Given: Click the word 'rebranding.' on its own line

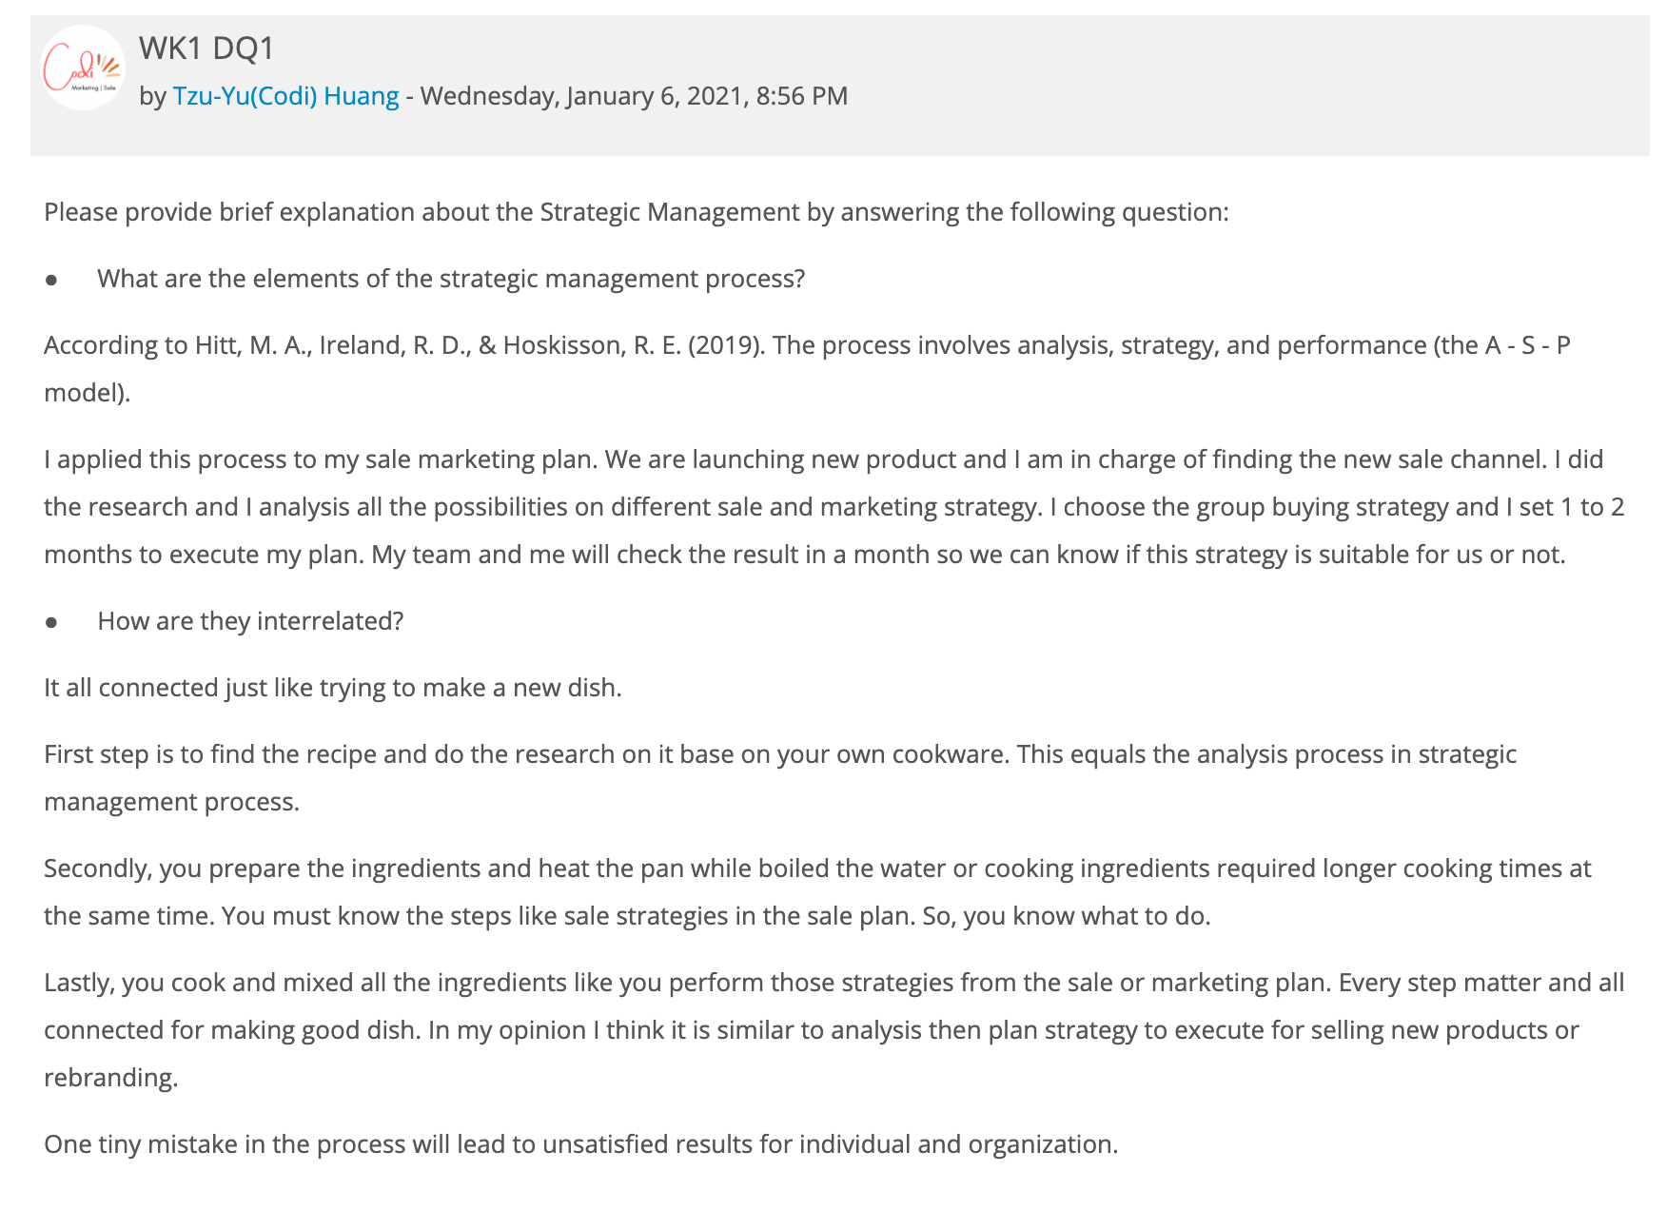Looking at the screenshot, I should 111,1078.
